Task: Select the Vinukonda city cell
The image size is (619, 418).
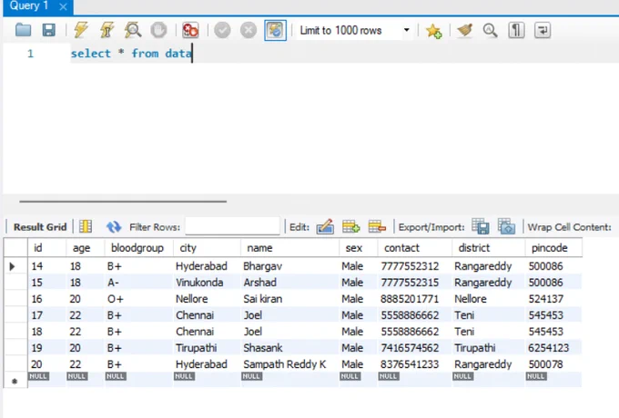Action: coord(208,283)
